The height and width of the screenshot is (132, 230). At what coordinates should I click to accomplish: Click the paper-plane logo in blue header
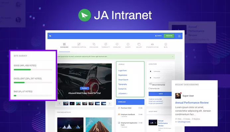(x=50, y=36)
